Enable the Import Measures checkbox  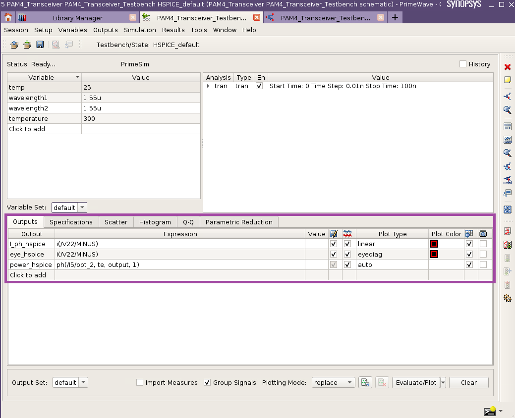point(140,382)
